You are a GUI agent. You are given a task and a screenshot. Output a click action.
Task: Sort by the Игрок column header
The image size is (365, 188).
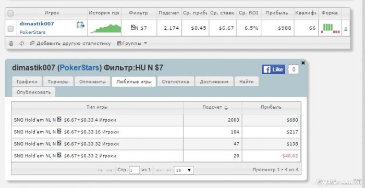click(52, 13)
